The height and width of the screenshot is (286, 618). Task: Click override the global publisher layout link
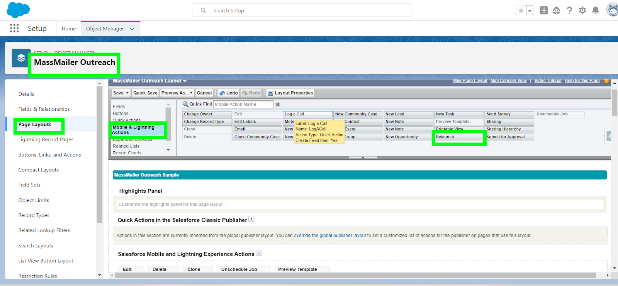[x=330, y=235]
